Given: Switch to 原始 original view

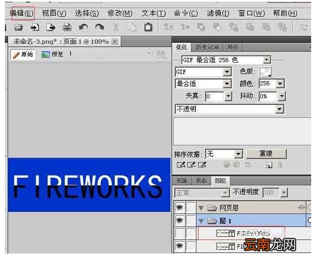Looking at the screenshot, I should tap(23, 55).
